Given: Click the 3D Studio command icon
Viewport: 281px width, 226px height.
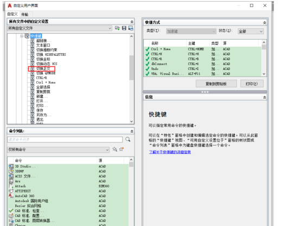Looking at the screenshot, I should click(11, 166).
